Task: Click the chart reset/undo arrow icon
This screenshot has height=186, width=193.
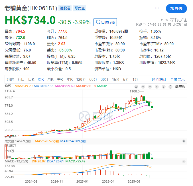Action: (x=136, y=87)
